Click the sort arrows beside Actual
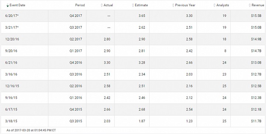The width and height of the screenshot is (266, 134). click(102, 5)
